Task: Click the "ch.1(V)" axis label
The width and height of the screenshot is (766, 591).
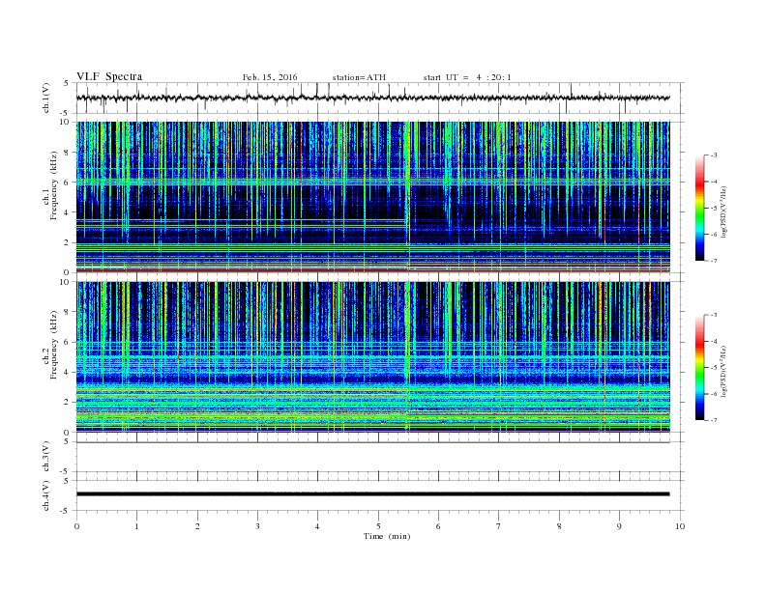Action: 46,98
